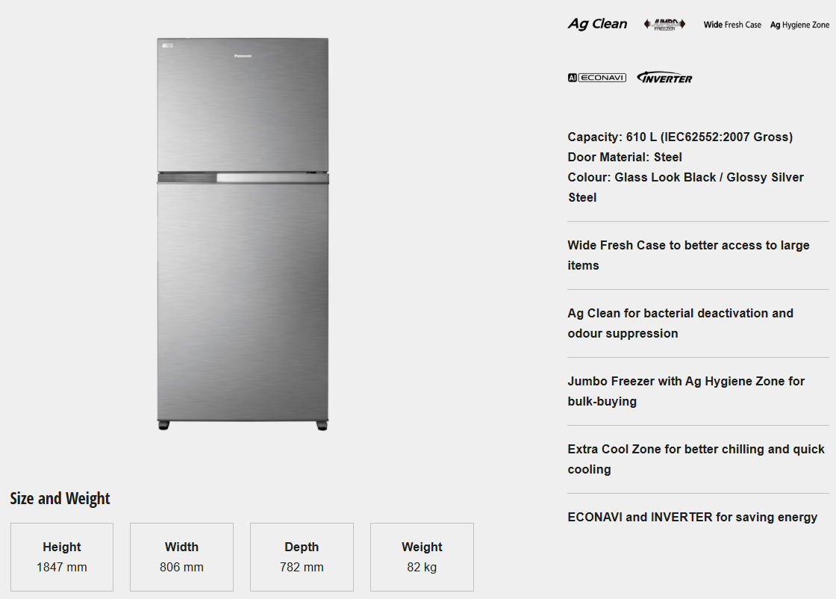Click the Jumbo Freezer bulk-buying description
Viewport: 836px width, 599px height.
pos(686,391)
